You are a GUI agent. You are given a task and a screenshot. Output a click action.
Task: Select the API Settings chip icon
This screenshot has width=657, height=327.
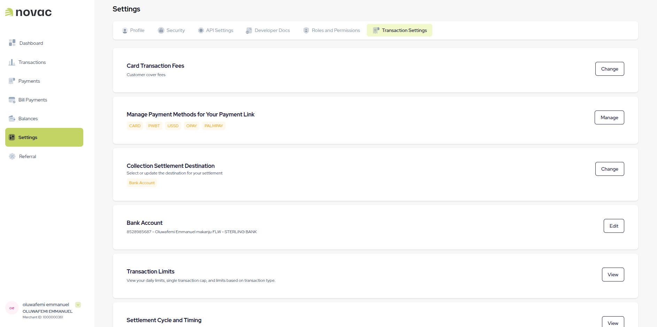(201, 31)
